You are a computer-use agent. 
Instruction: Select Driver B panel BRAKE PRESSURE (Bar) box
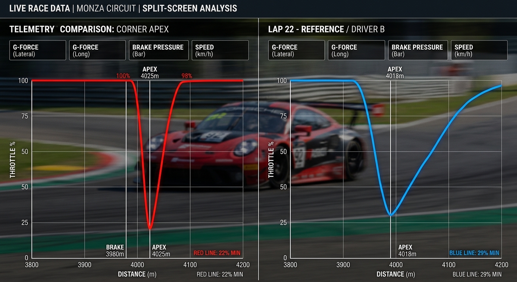pyautogui.click(x=418, y=50)
